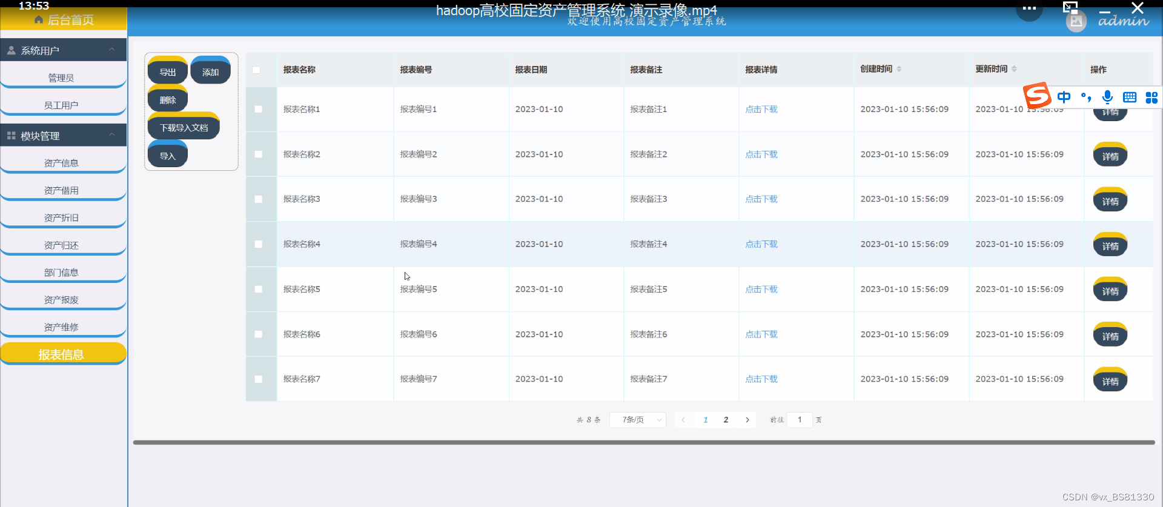Click the 导出 export button

(x=168, y=71)
